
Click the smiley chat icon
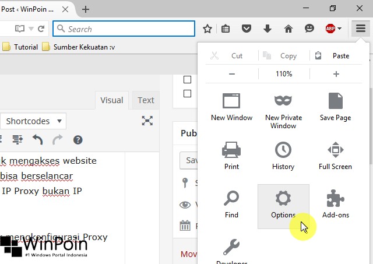coord(309,29)
